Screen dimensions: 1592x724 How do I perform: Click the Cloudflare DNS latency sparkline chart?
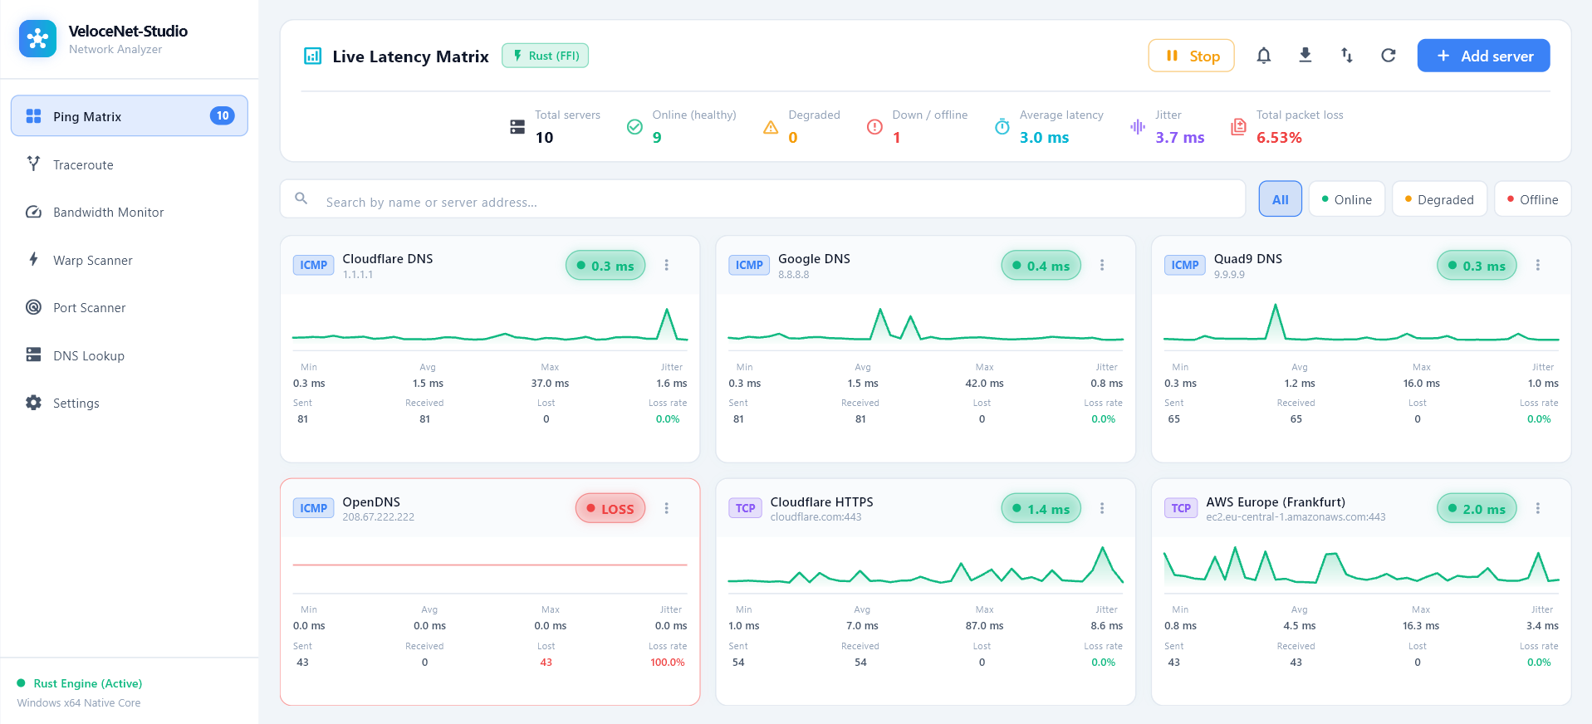pos(490,325)
